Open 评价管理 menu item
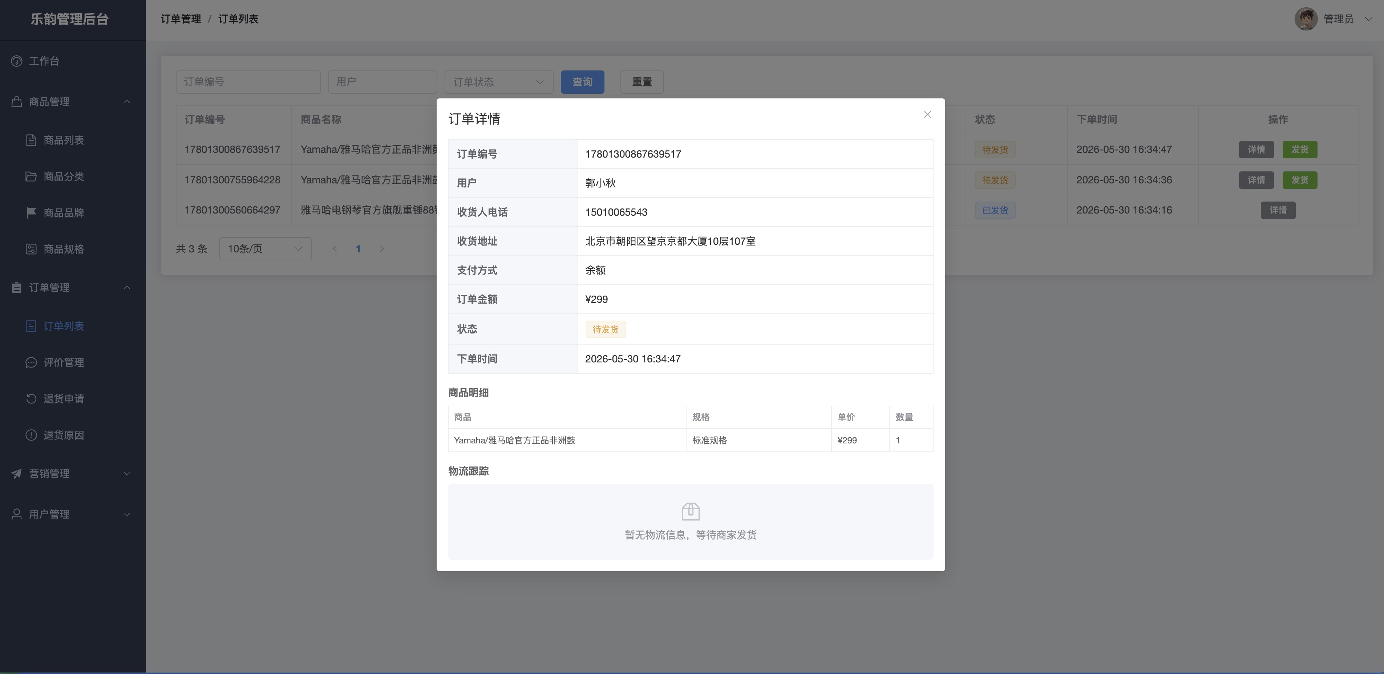This screenshot has width=1384, height=674. [73, 362]
